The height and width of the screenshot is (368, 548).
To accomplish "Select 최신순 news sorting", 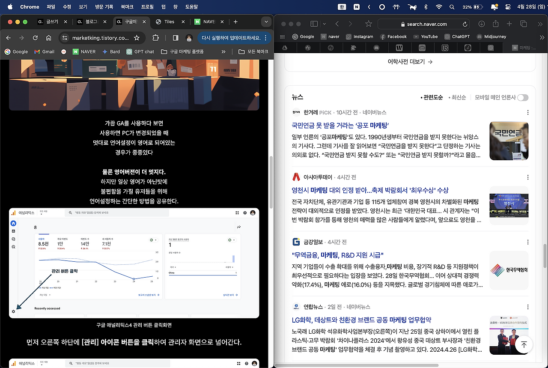I will tap(458, 97).
